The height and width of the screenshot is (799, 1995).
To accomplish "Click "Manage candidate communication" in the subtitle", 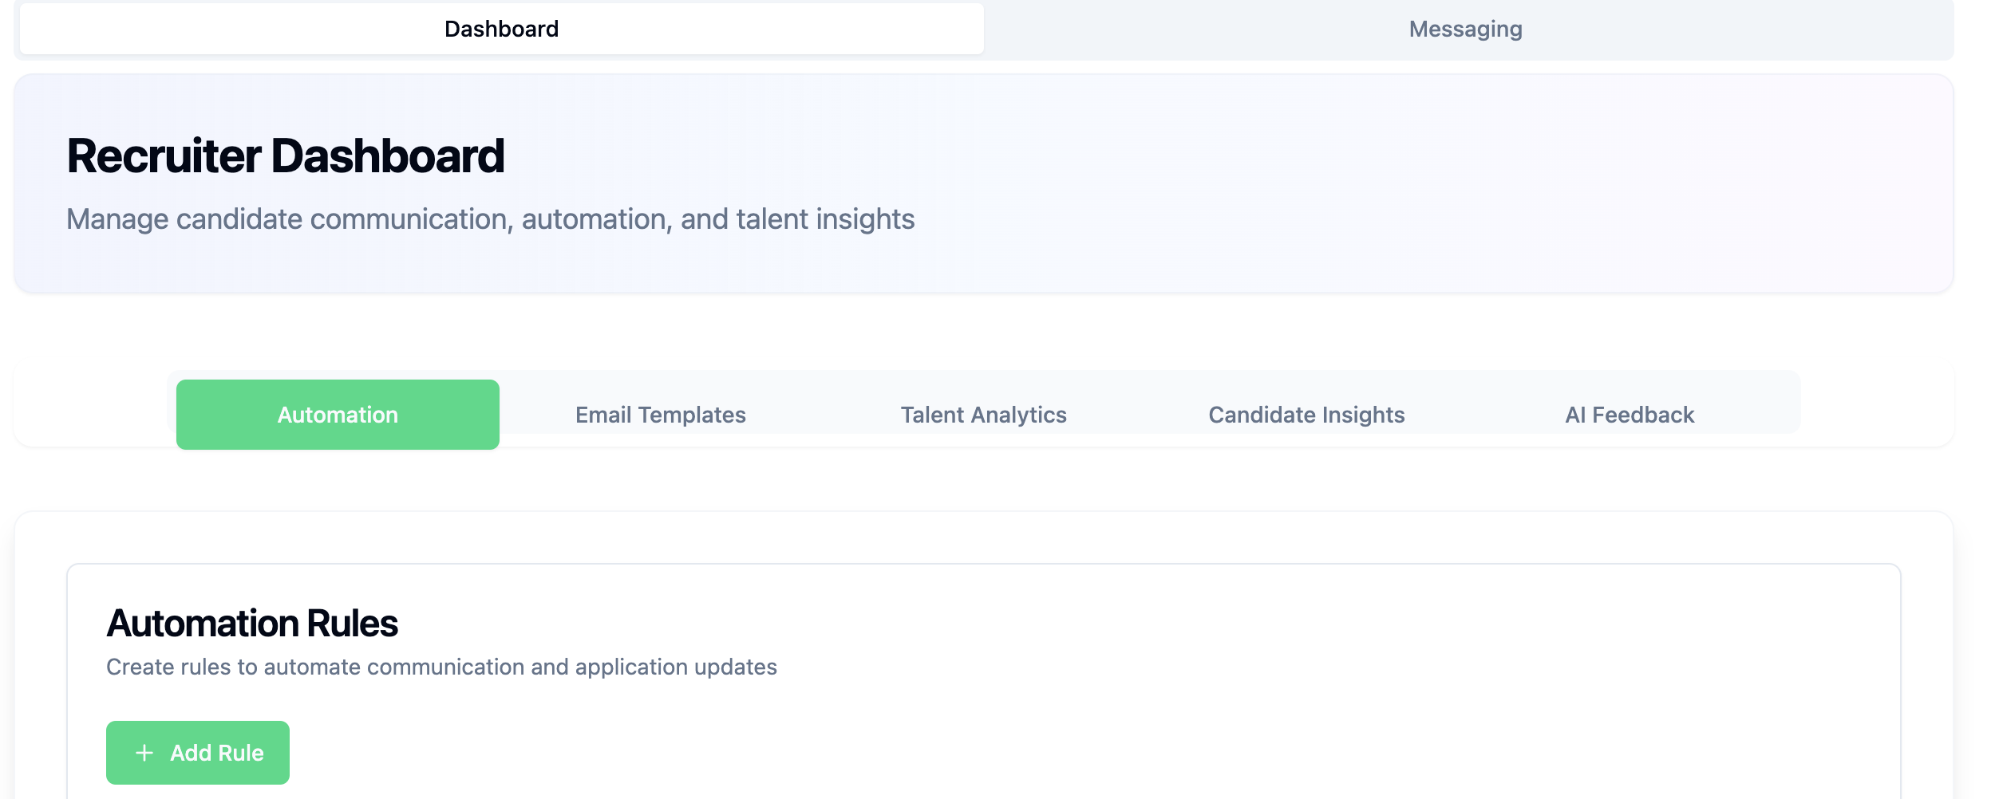I will click(x=288, y=219).
